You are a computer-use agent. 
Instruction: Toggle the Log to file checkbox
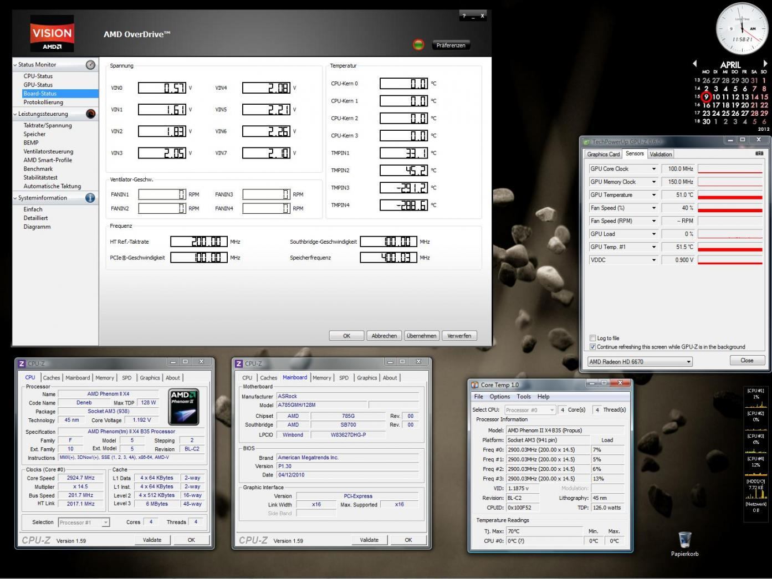point(593,338)
